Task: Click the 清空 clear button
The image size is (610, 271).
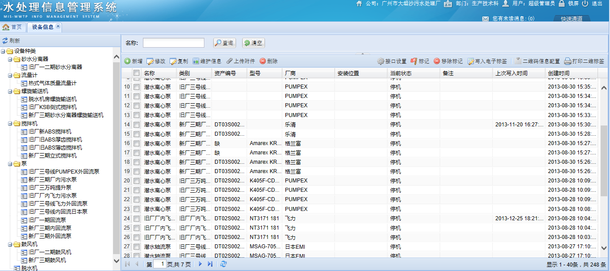Action: [253, 43]
